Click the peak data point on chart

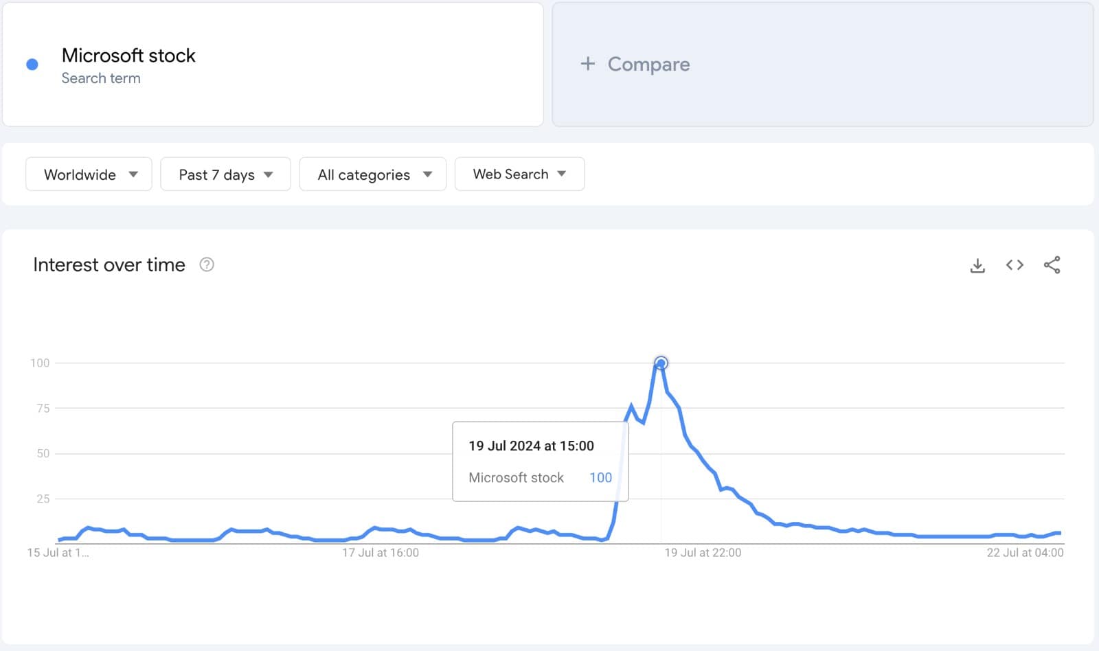[661, 363]
